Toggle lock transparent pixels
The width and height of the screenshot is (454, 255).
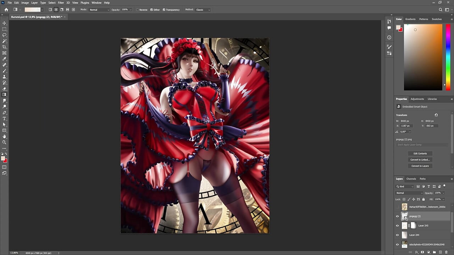(404, 199)
